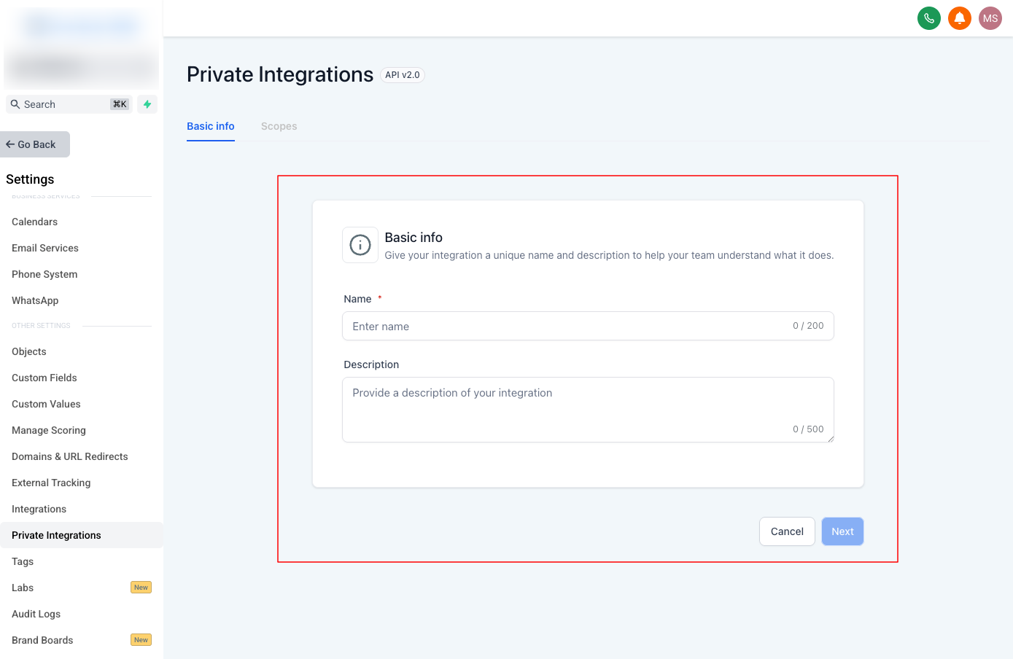Select the Basic info tab
This screenshot has width=1013, height=659.
coord(210,126)
